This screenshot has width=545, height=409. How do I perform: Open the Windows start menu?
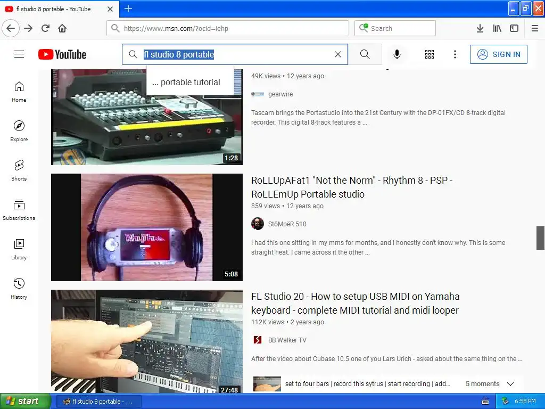(x=25, y=401)
